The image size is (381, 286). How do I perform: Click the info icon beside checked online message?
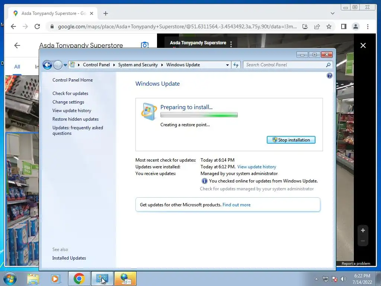pos(204,181)
